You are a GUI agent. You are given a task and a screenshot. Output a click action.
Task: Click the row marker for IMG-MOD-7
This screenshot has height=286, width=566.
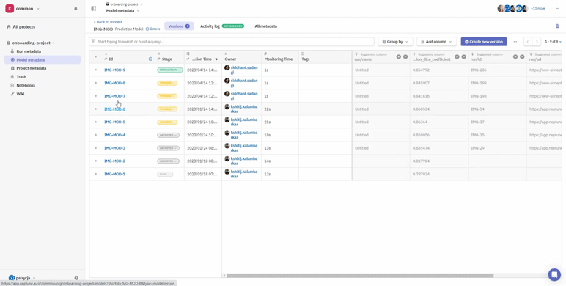(x=95, y=96)
